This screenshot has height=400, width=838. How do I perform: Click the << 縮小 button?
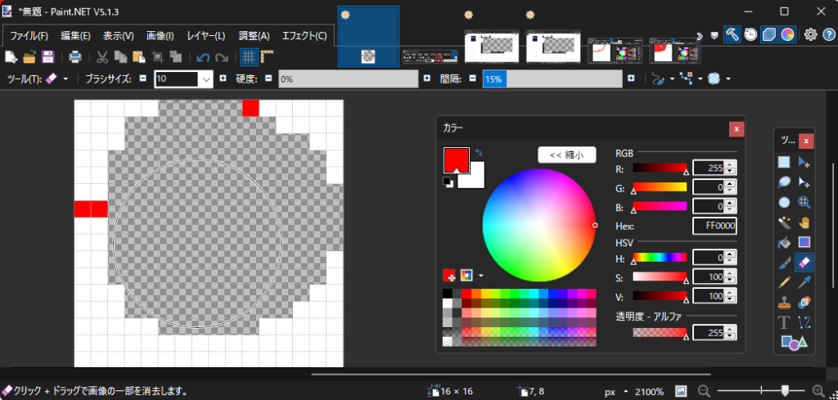coord(566,155)
